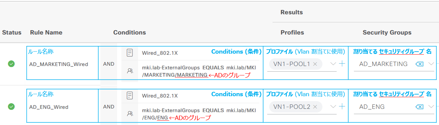The image size is (439, 125).
Task: Click AND operator of first rule
Action: (x=108, y=64)
